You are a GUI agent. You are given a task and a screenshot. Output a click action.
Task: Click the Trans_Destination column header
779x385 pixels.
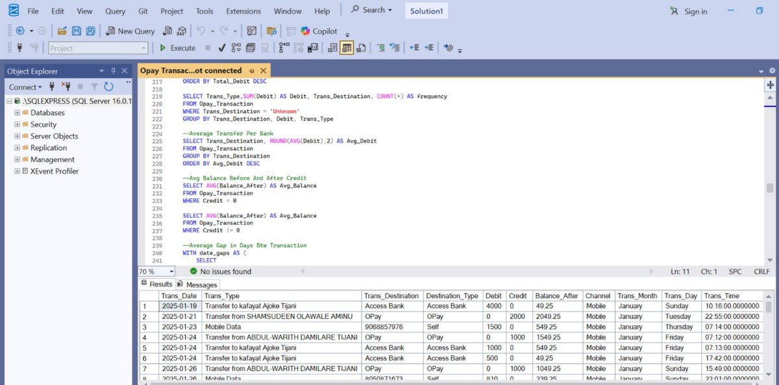pos(391,296)
